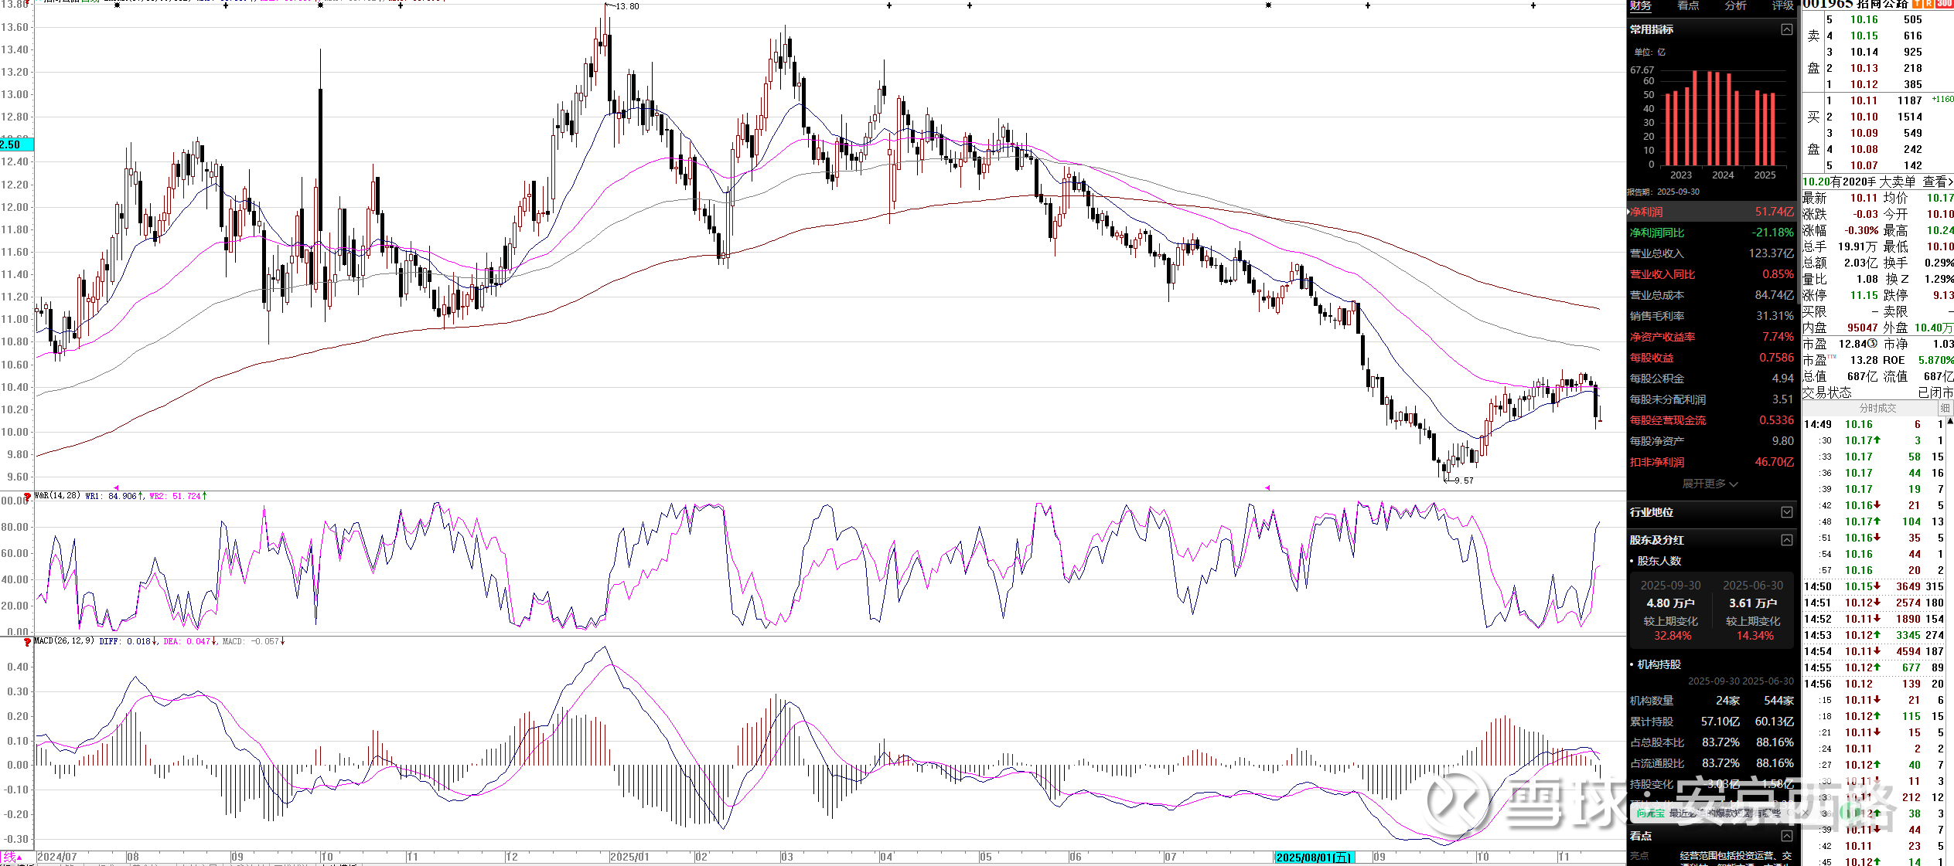Click the 细 detail button beside 分时成交
This screenshot has height=866, width=1954.
tap(1945, 408)
